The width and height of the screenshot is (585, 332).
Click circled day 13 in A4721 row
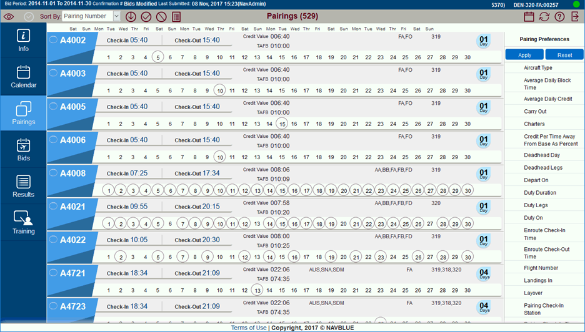pyautogui.click(x=257, y=290)
